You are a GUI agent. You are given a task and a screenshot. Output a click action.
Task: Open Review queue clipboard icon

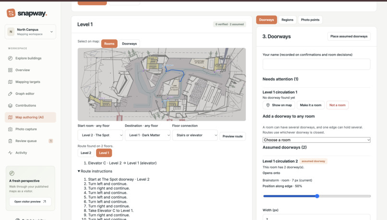pos(10,141)
